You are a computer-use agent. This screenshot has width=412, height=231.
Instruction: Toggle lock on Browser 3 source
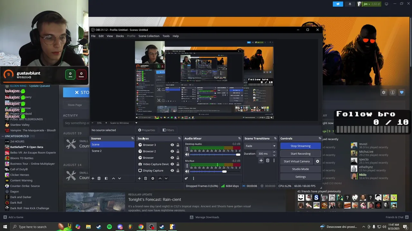click(x=178, y=145)
